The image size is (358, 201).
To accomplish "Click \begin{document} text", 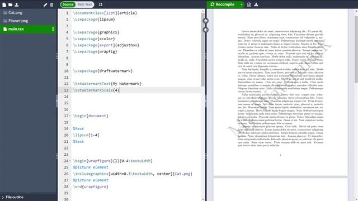I will pos(91,116).
